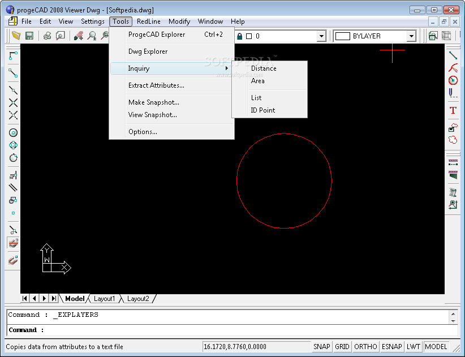465x357 pixels.
Task: Click the Area measure icon
Action: (453, 175)
